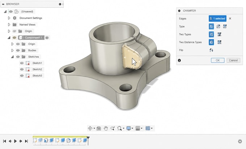Click the Fit zoom-window tool icon
Image resolution: width=246 pixels, height=149 pixels.
click(x=119, y=128)
